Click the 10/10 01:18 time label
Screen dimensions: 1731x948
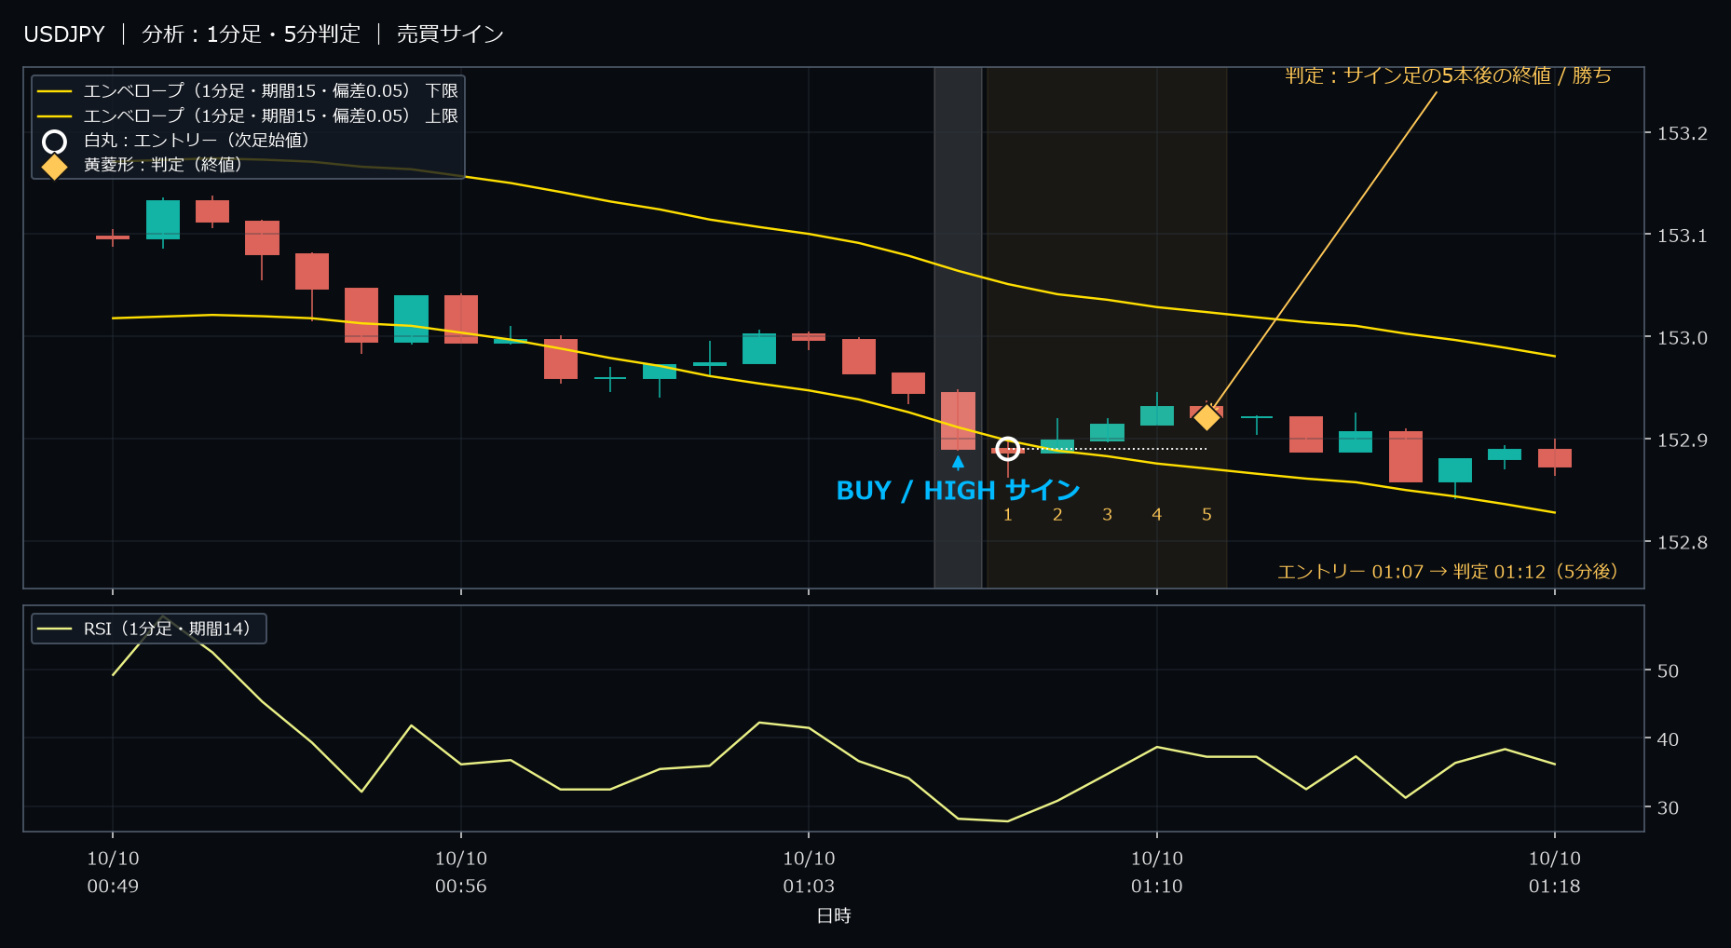click(x=1555, y=873)
